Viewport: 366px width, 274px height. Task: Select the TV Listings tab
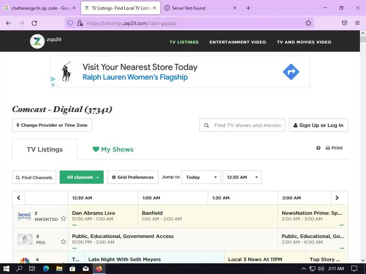[45, 149]
